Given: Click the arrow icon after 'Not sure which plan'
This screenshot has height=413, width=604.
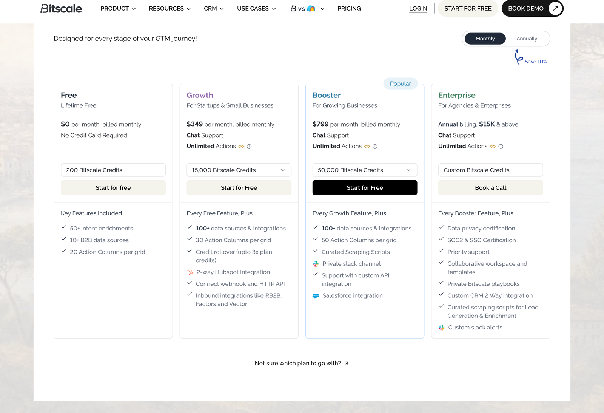Looking at the screenshot, I should 347,363.
